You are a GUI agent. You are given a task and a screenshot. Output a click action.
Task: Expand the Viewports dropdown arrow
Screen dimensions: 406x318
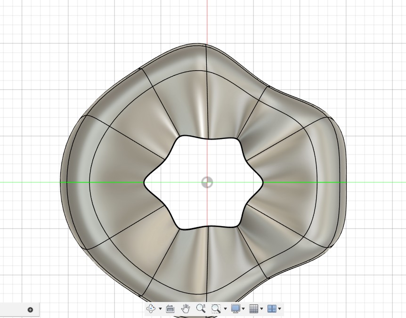pos(280,309)
